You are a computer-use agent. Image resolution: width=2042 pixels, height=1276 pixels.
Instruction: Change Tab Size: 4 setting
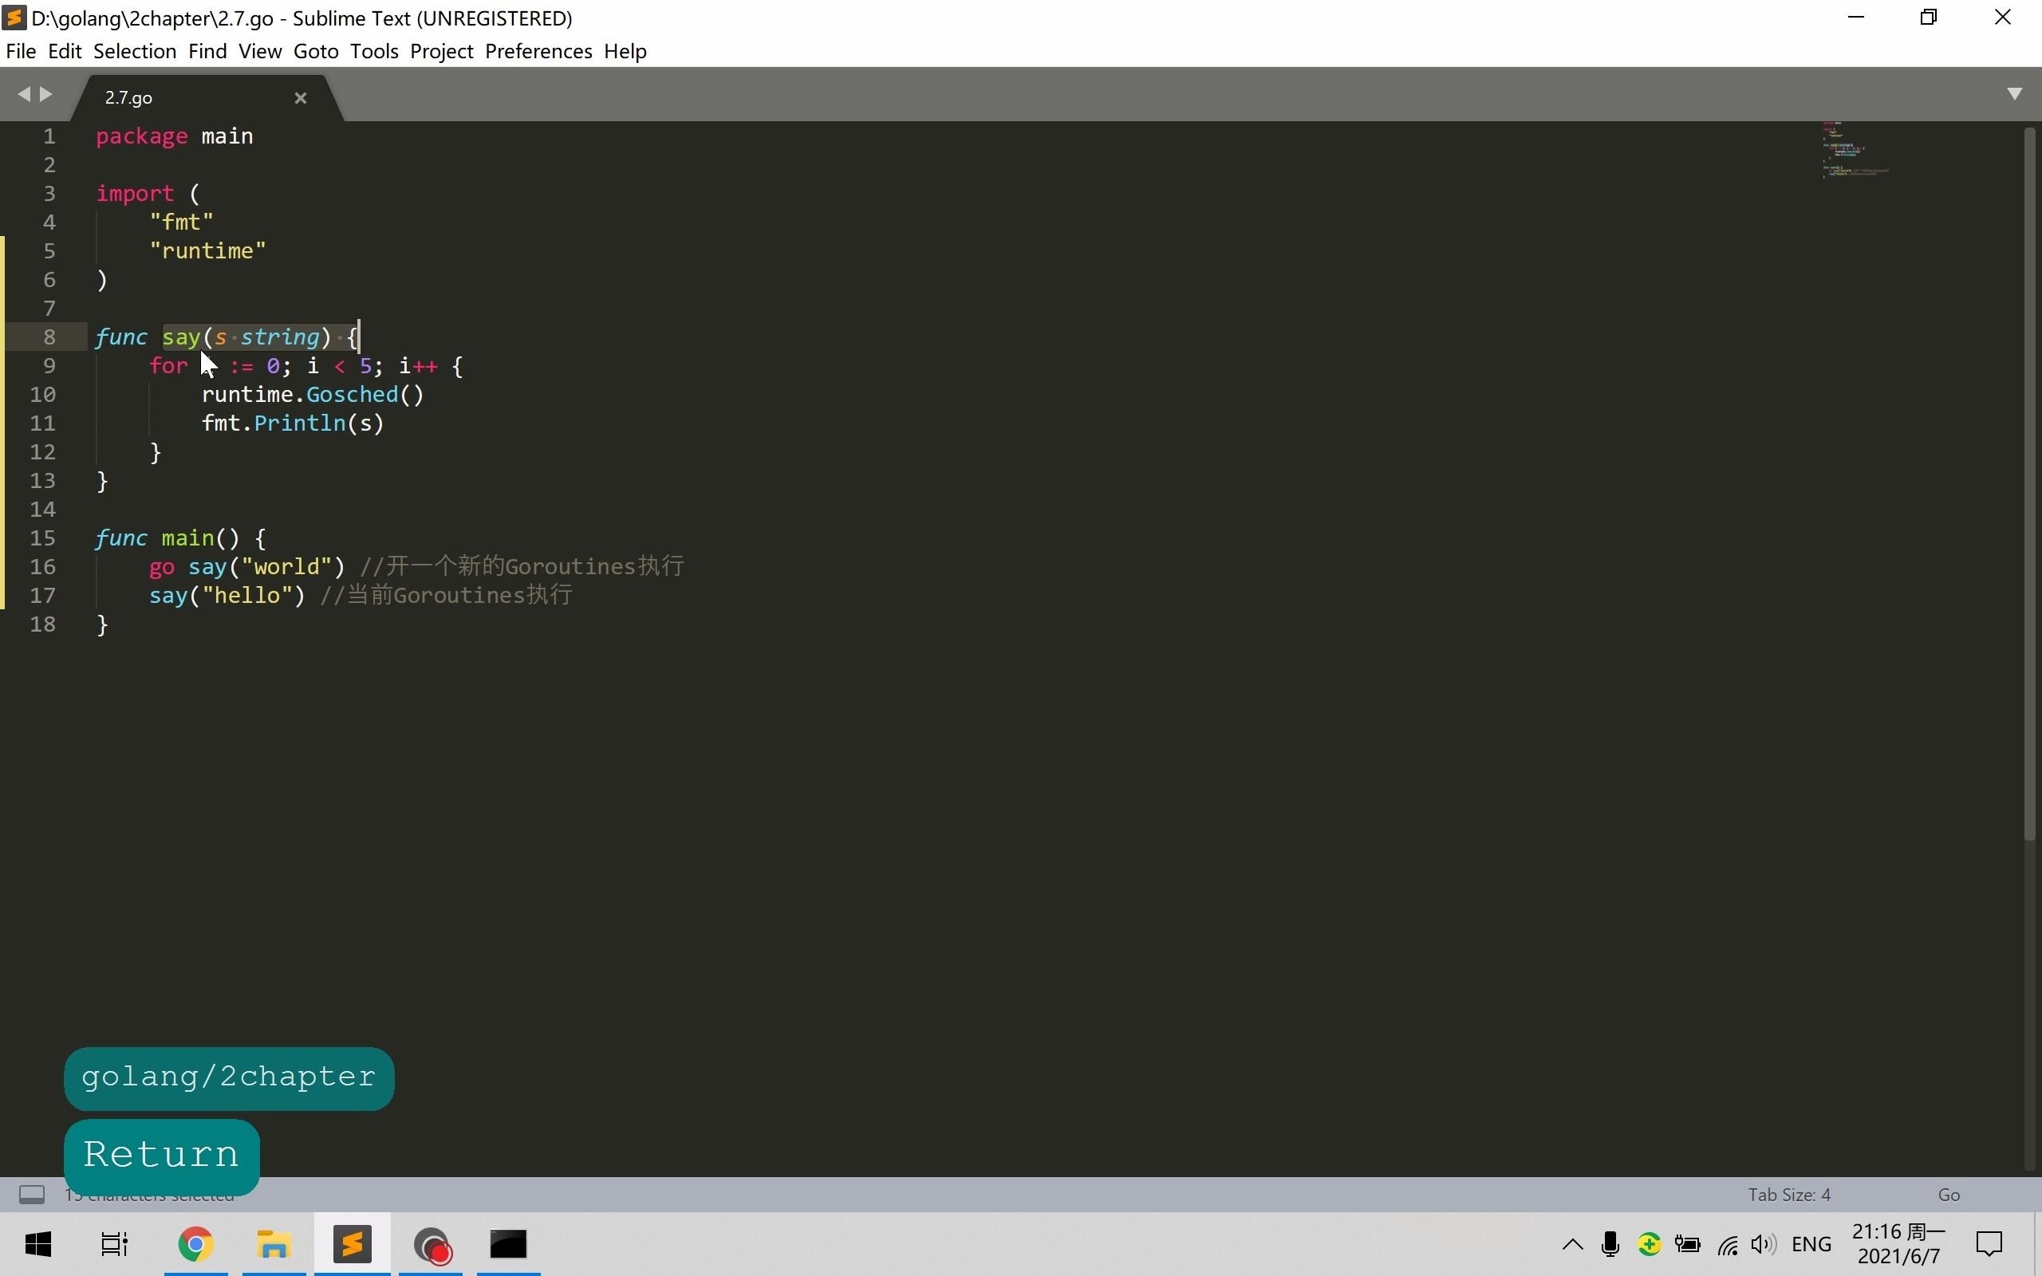coord(1789,1194)
